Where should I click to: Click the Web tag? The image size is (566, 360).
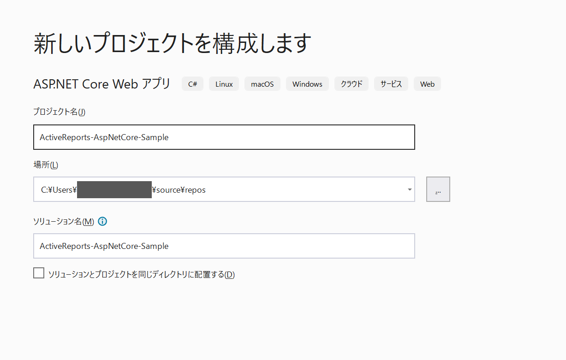coord(427,84)
